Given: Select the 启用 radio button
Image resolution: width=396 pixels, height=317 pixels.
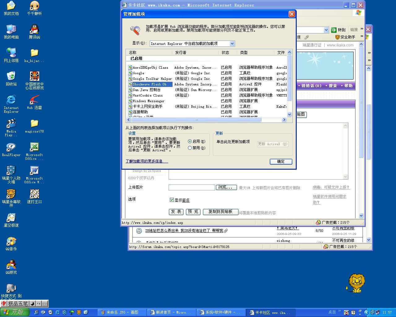Looking at the screenshot, I should coord(190,141).
